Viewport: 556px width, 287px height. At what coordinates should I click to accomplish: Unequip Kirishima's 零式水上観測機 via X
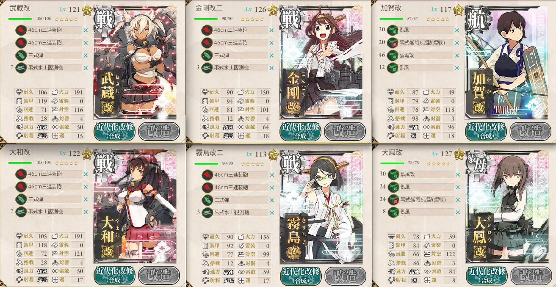click(271, 212)
